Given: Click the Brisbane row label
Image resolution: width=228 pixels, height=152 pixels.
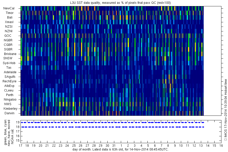Looking at the screenshot, I should [10, 54].
